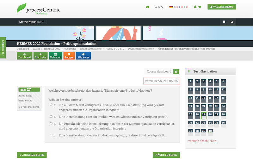Open the notifications bell
This screenshot has height=160, width=253.
pyautogui.click(x=195, y=7)
